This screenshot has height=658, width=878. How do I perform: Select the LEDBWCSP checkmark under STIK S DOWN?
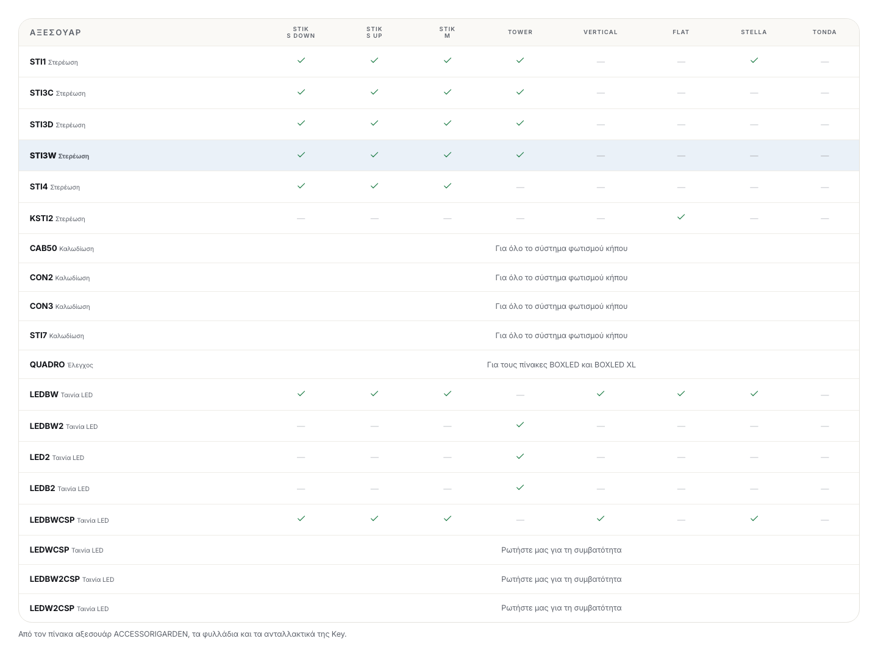pyautogui.click(x=301, y=518)
